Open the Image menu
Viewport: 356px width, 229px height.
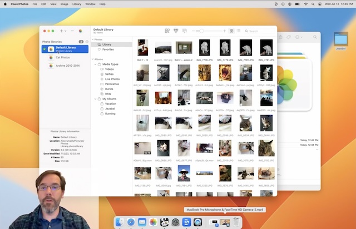[65, 4]
